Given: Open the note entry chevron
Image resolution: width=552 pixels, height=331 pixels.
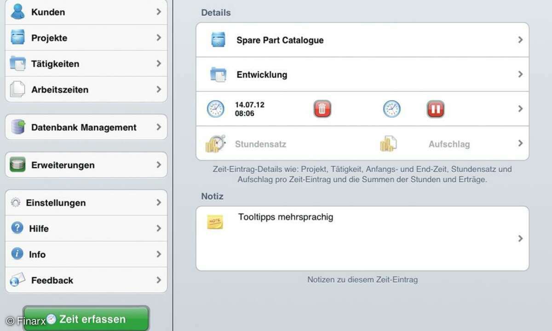Looking at the screenshot, I should (x=520, y=239).
